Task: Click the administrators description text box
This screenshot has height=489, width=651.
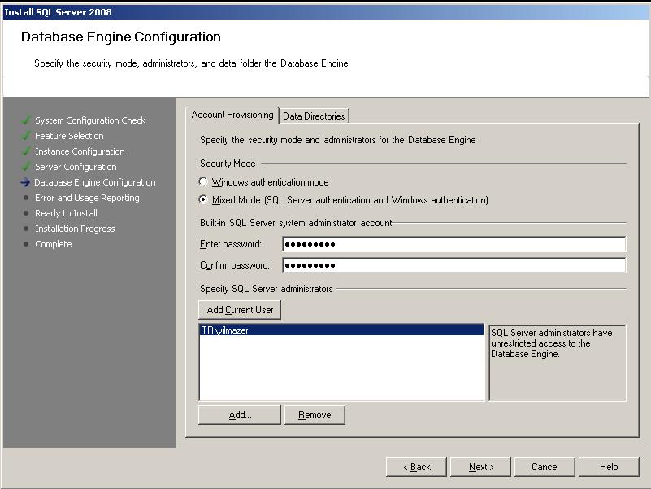Action: coord(558,363)
